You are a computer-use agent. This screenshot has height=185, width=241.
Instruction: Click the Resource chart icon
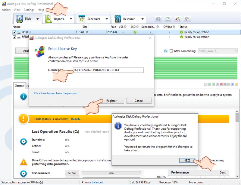(117, 19)
